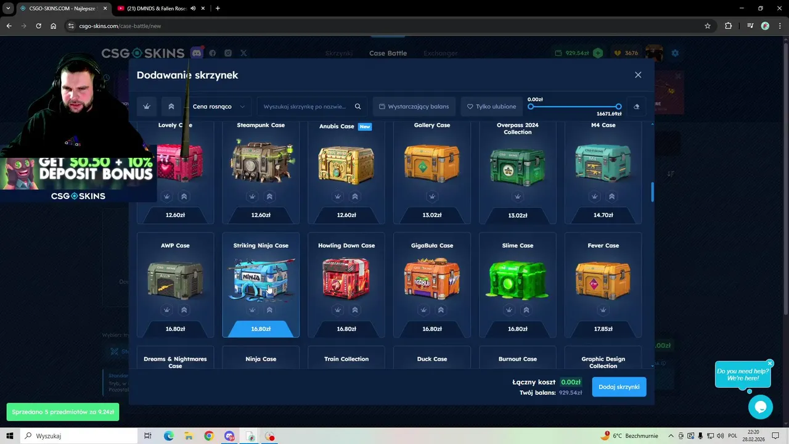Click the double-chevron icon on Slime Case
The height and width of the screenshot is (444, 789).
(x=526, y=310)
